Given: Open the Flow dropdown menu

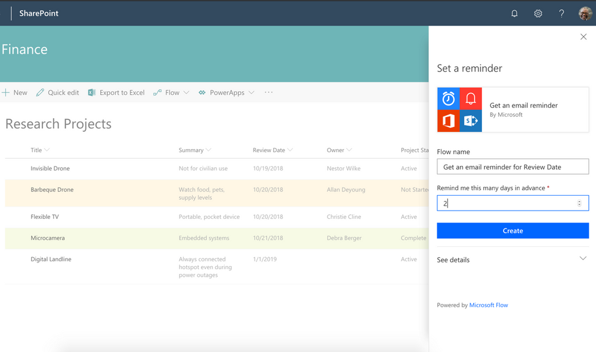Looking at the screenshot, I should click(x=171, y=92).
